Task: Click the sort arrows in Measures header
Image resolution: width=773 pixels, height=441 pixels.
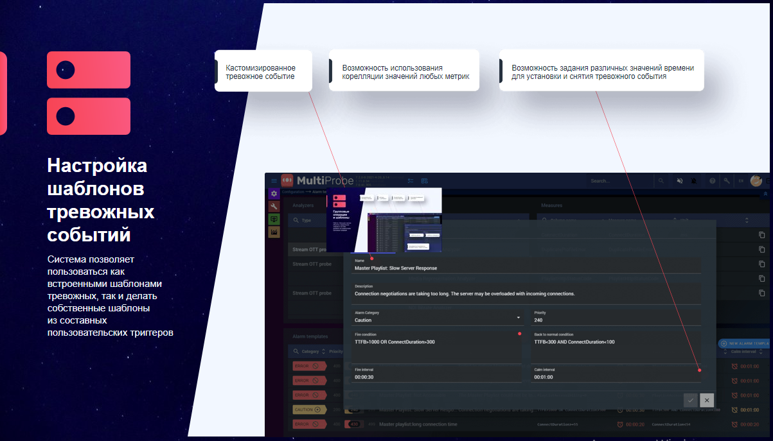Action: pyautogui.click(x=747, y=220)
